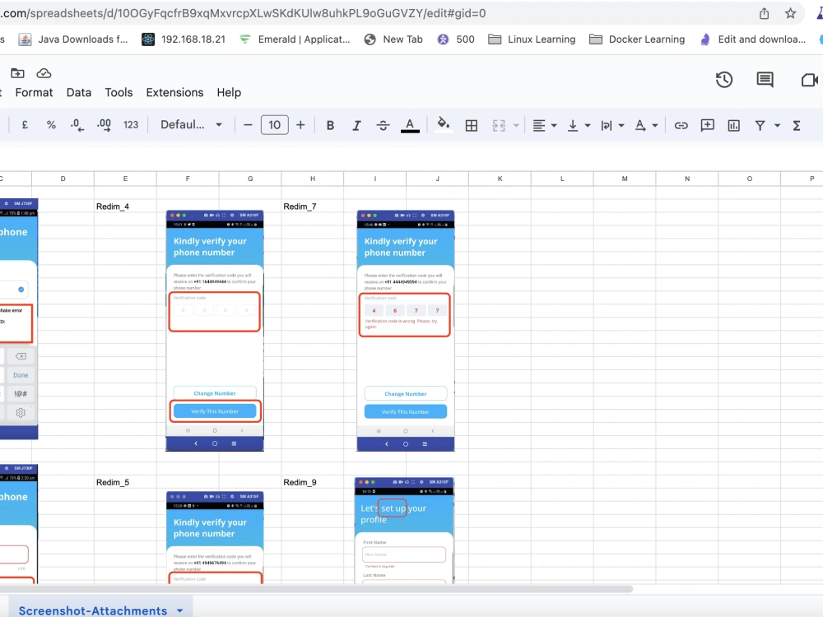Open the Data menu
The width and height of the screenshot is (823, 617).
79,92
